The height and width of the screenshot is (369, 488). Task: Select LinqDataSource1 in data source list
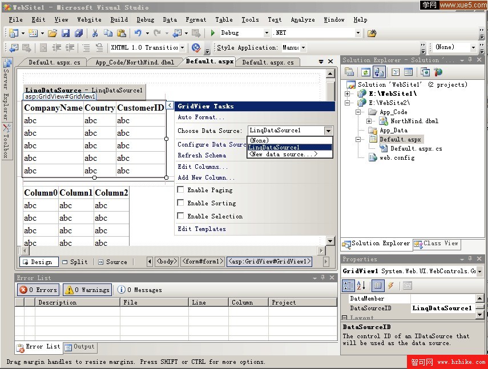click(x=290, y=147)
